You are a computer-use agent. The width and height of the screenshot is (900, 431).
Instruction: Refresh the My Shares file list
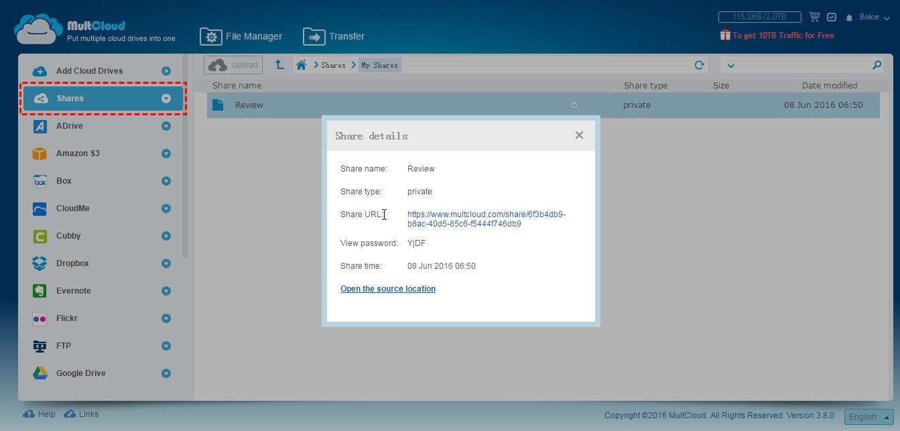[699, 65]
